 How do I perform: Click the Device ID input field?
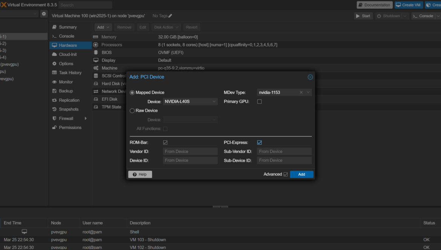click(x=190, y=160)
